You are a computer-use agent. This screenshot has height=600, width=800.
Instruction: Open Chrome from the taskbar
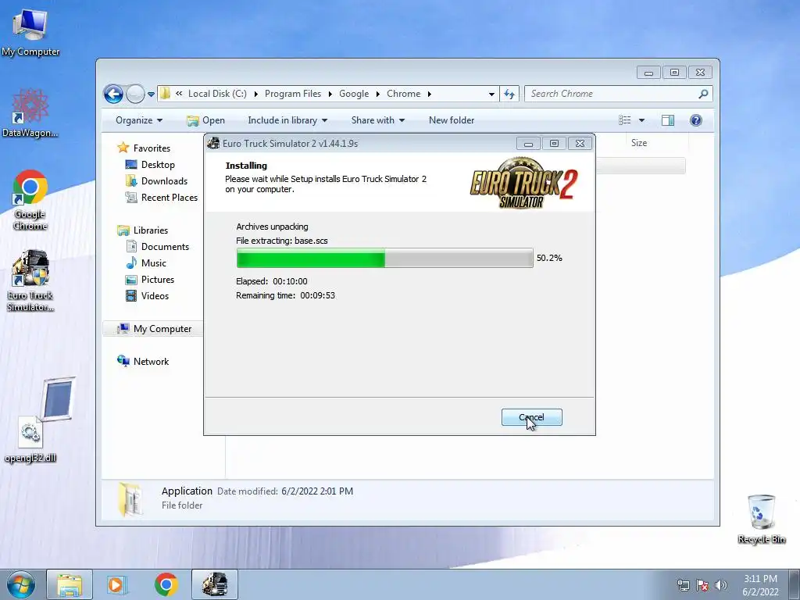[166, 584]
